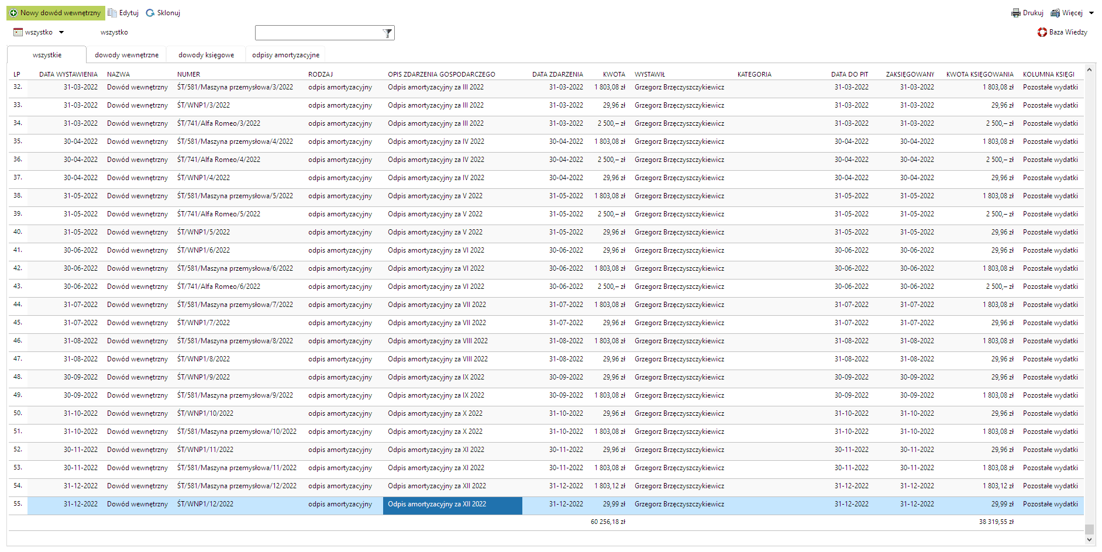Viewport: 1102px width, 552px height.
Task: Expand the Więcej dropdown arrow
Action: tap(1091, 13)
